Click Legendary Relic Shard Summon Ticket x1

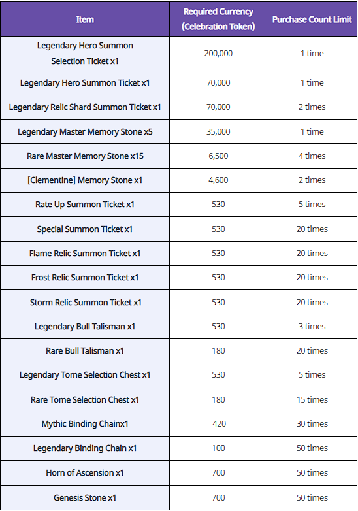(85, 107)
